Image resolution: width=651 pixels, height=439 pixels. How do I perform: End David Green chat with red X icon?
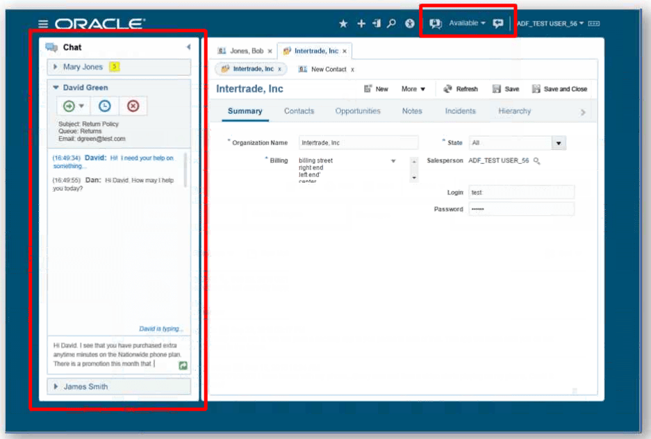point(133,106)
